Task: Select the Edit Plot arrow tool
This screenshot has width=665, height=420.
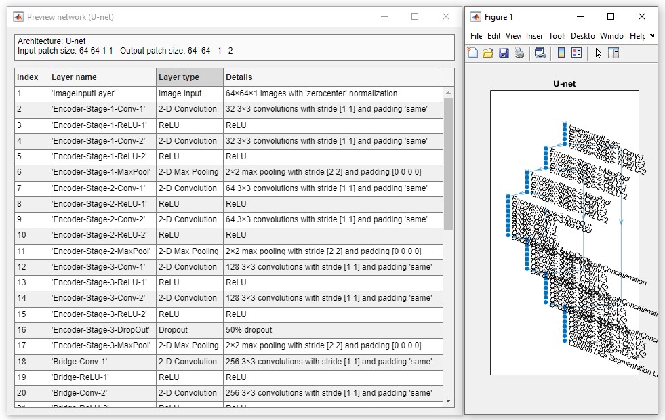Action: pos(599,54)
